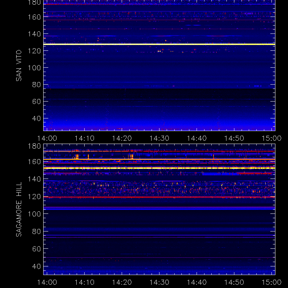288x288 pixels.
Task: Choose the 120 frequency label on the Sagamore Hill axis
Action: point(34,197)
